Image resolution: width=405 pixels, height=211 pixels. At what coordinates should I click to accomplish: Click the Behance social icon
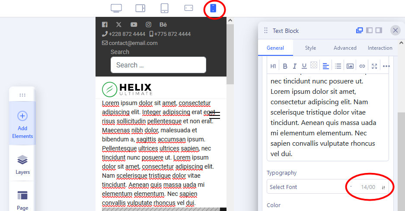tap(163, 25)
